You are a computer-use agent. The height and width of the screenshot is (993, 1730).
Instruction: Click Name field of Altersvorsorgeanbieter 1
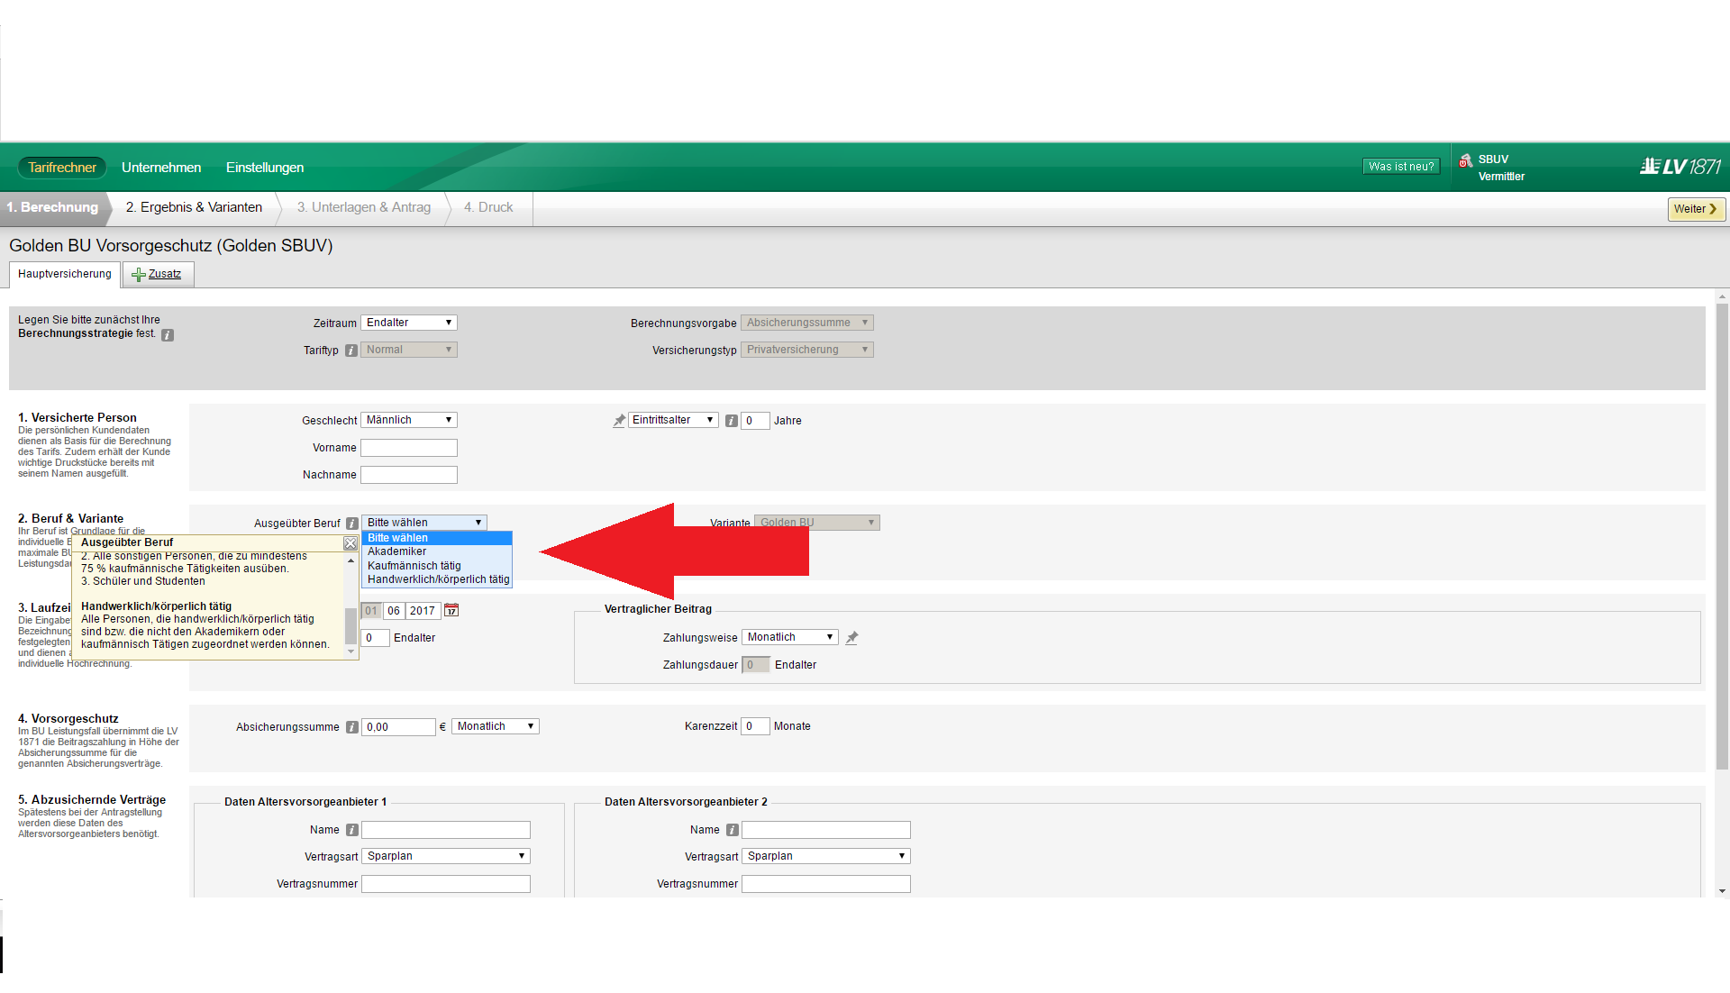tap(446, 830)
